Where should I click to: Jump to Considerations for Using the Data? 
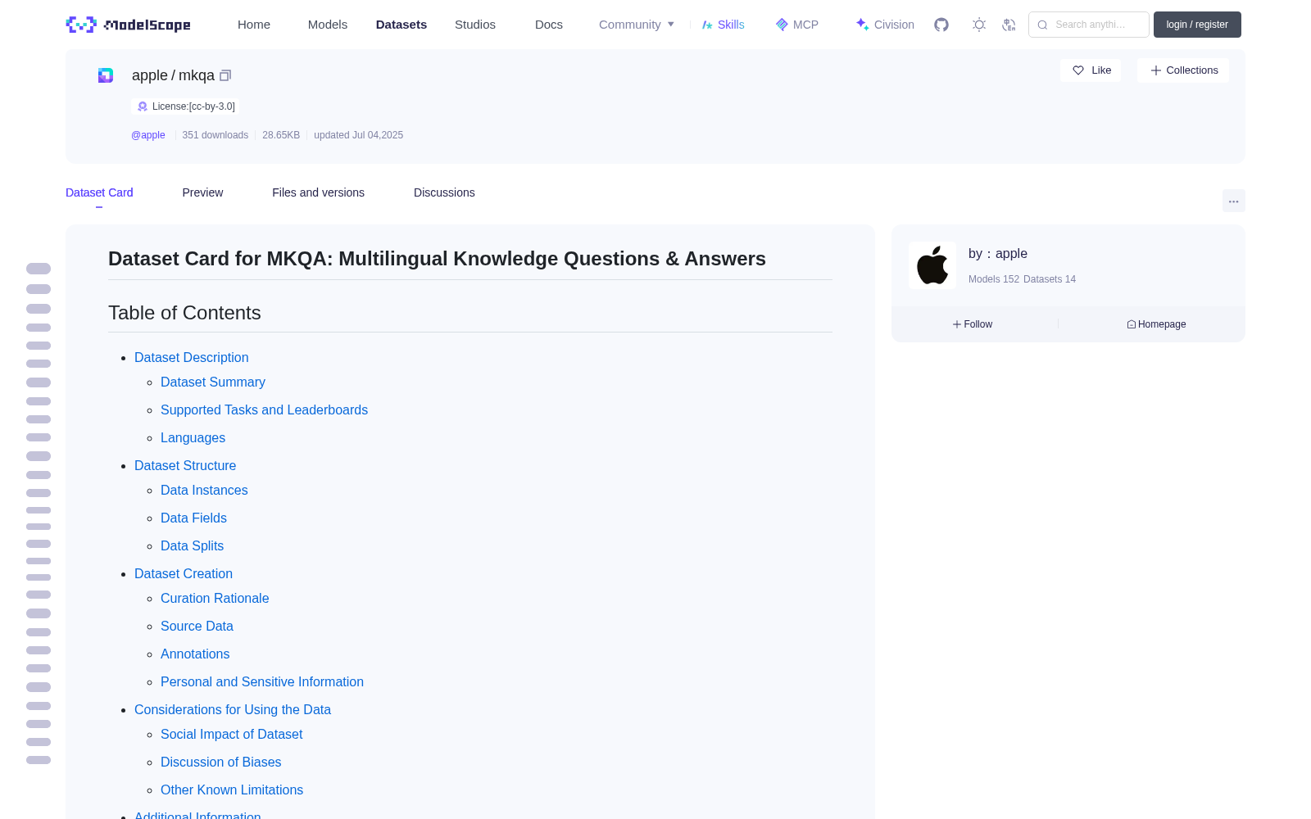click(x=233, y=709)
